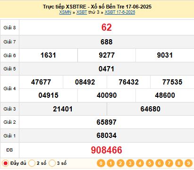The width and height of the screenshot is (194, 170).
Task: Tap the orange digit 7 circle
Action: point(169,163)
